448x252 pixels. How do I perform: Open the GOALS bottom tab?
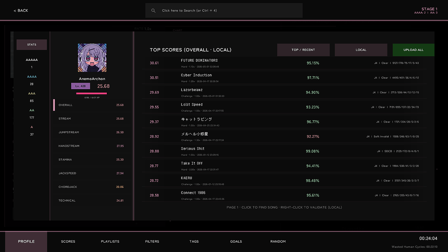point(236,242)
